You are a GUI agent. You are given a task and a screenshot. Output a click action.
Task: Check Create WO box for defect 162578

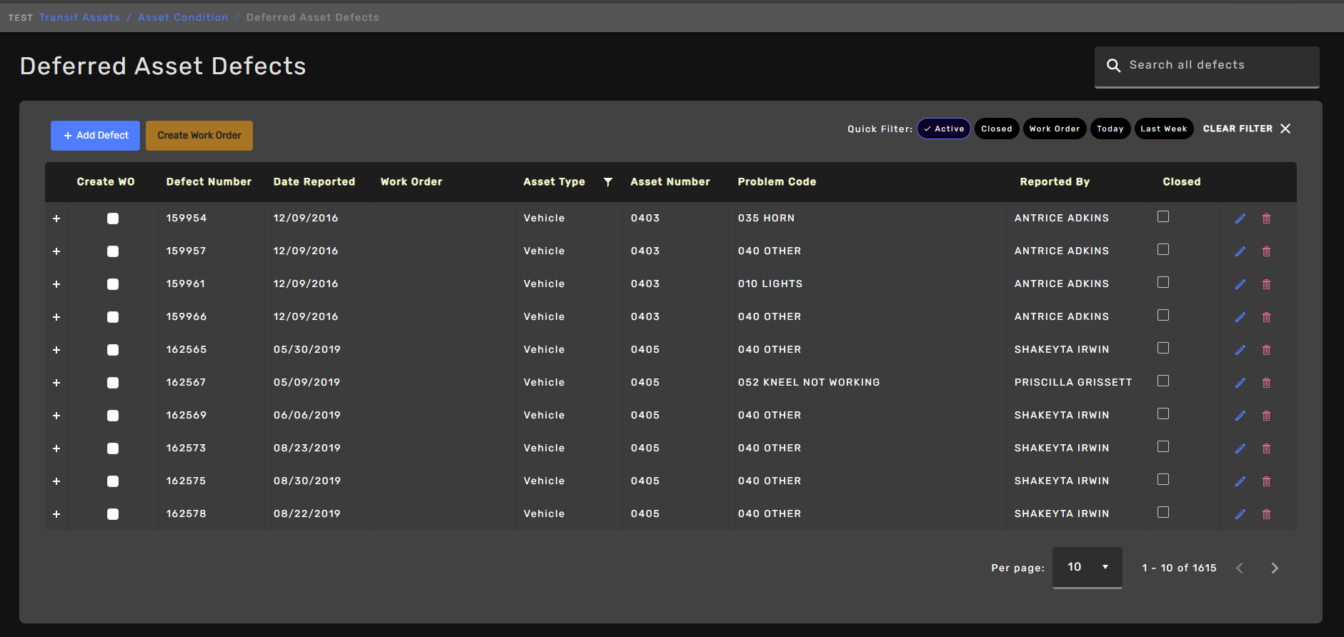click(113, 514)
